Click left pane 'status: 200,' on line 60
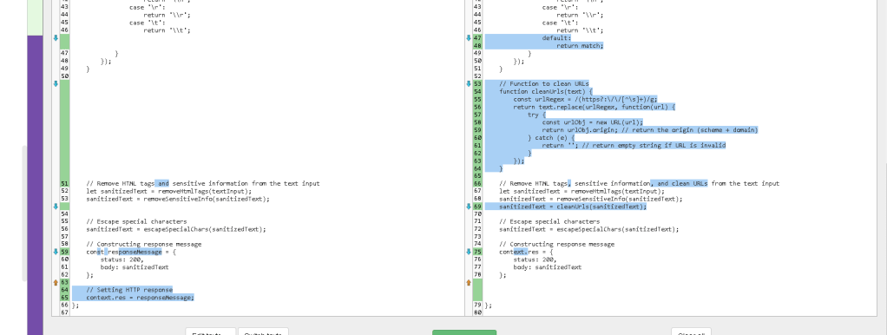The height and width of the screenshot is (335, 887). click(x=122, y=259)
